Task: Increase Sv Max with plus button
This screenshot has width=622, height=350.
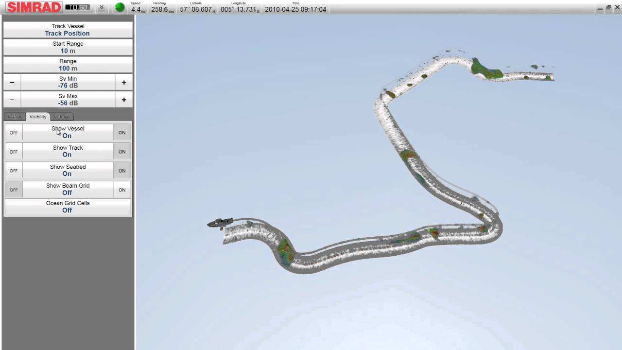Action: (x=124, y=100)
